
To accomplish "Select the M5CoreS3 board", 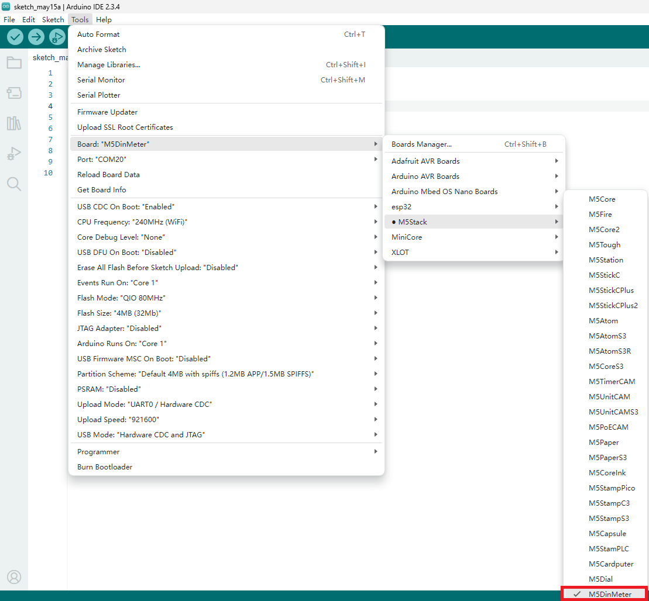I will 605,367.
